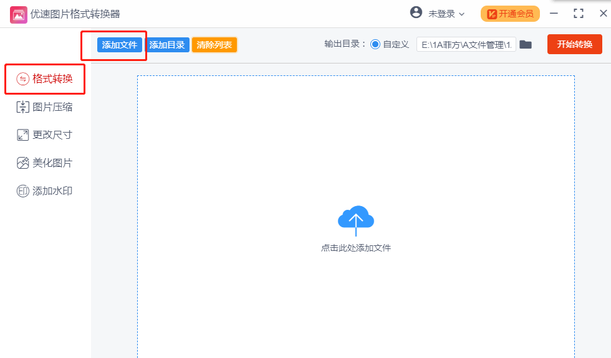Click the 添加目录 button
611x358 pixels.
click(167, 45)
